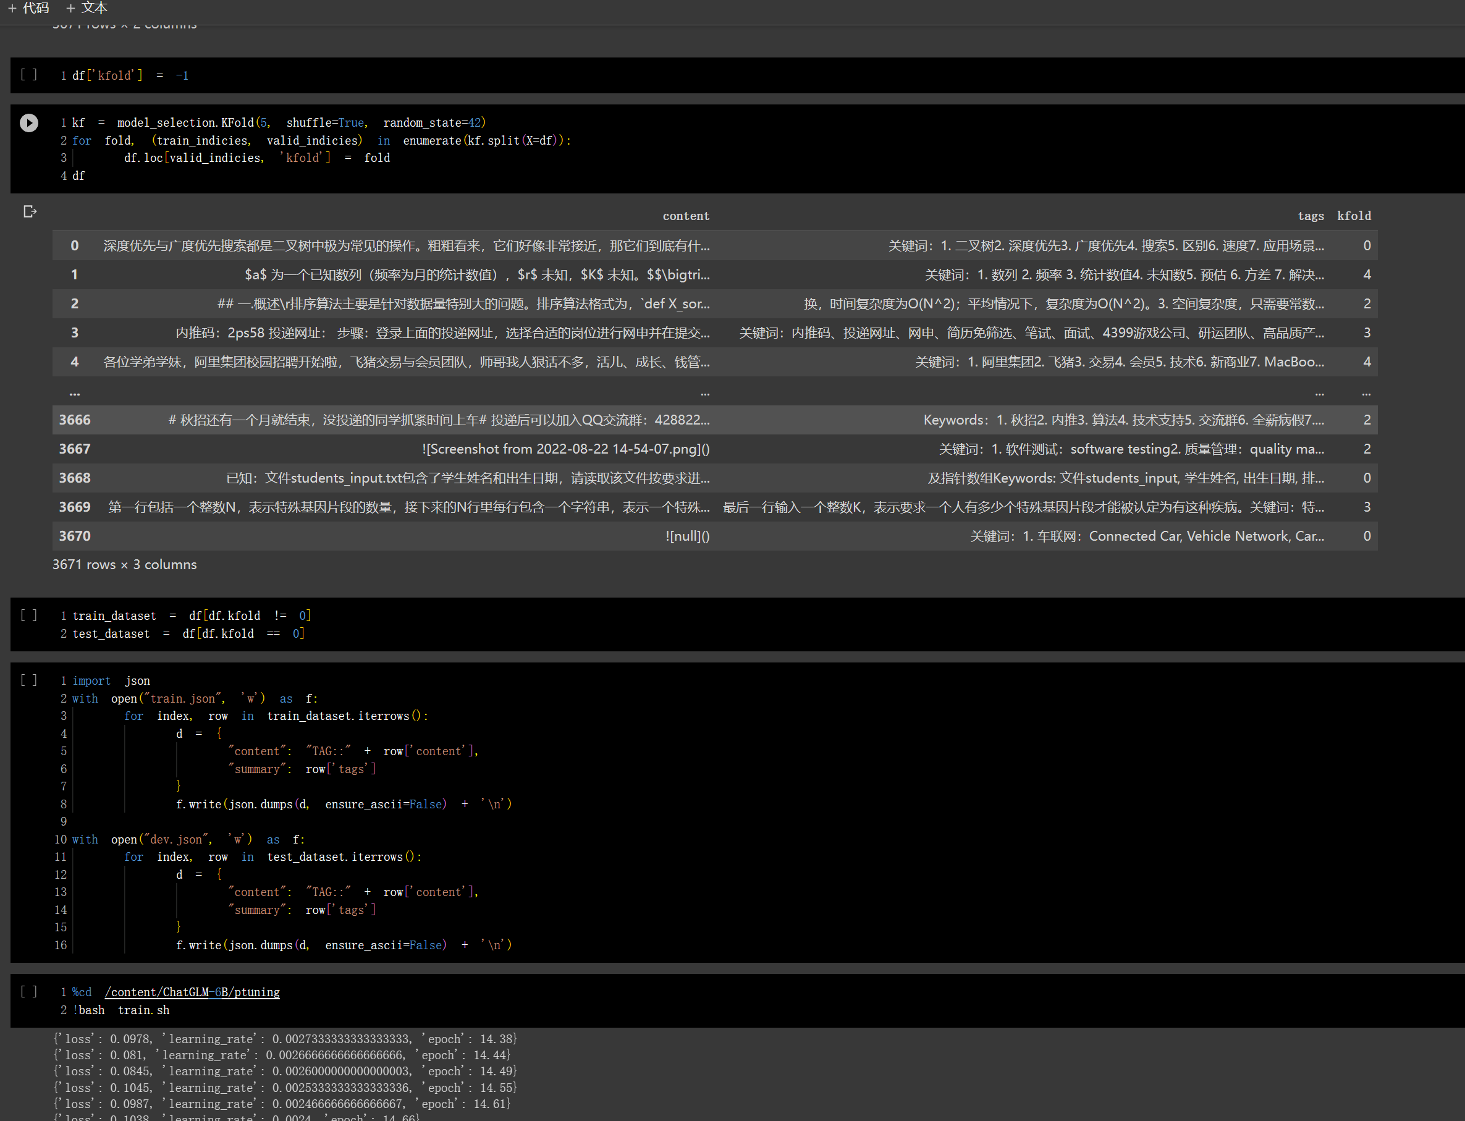1465x1121 pixels.
Task: Click the '3671 rows × 3 columns' summary text
Action: [x=125, y=564]
